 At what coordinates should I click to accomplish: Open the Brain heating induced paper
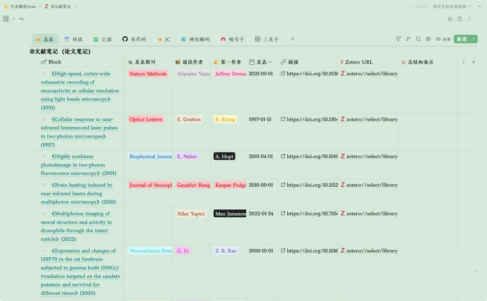78,193
